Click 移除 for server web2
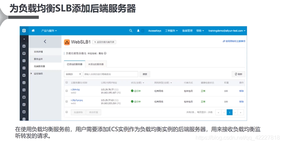 241,91
